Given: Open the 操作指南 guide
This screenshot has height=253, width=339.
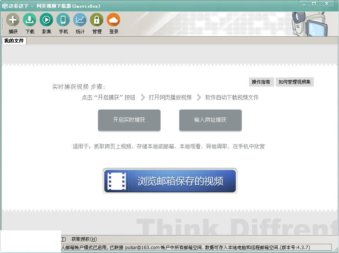Looking at the screenshot, I should pyautogui.click(x=261, y=82).
